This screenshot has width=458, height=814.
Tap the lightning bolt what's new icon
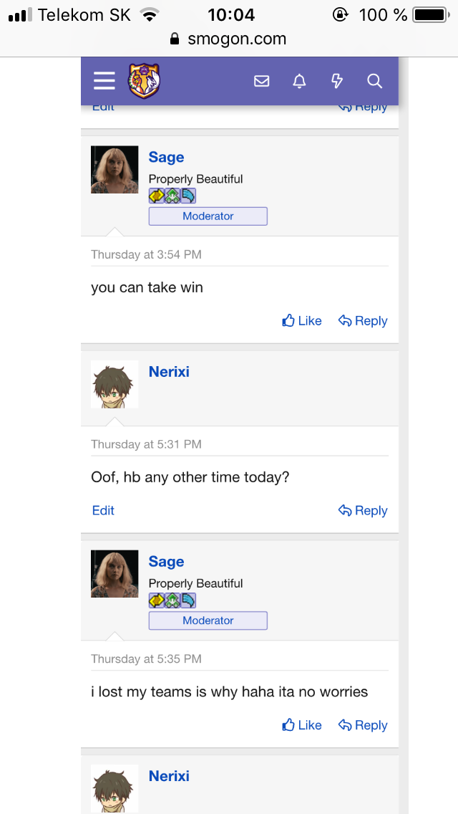coord(337,81)
